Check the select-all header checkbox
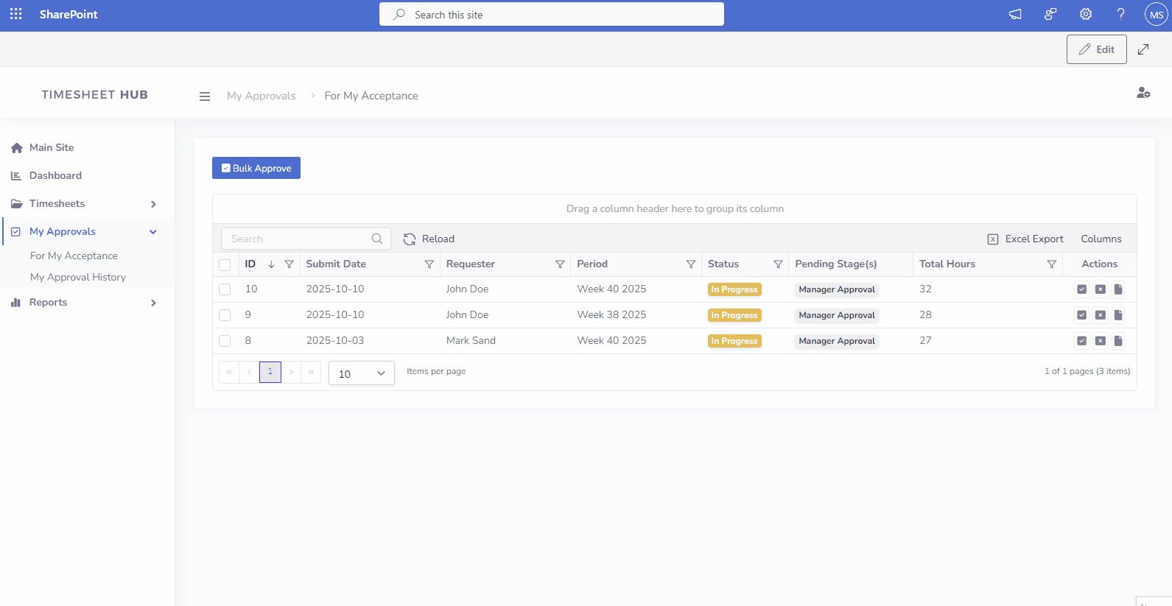Viewport: 1172px width, 606px height. [x=225, y=264]
